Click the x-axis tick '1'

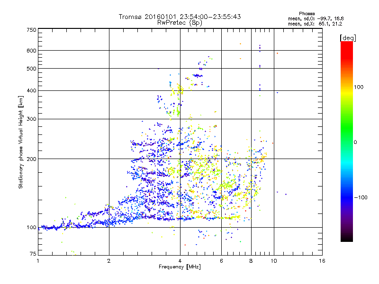[38, 261]
